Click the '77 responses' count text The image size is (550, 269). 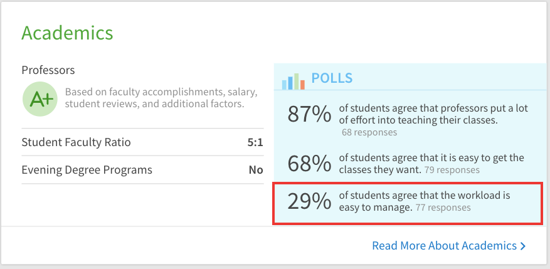443,207
